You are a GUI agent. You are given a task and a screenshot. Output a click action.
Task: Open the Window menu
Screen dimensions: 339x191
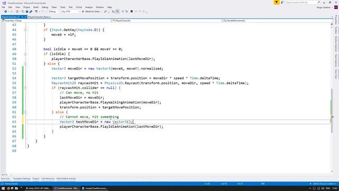click(x=100, y=7)
